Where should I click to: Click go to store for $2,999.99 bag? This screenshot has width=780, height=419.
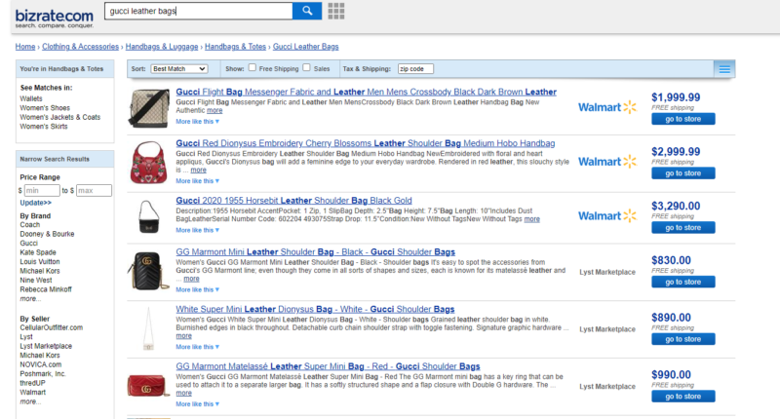tap(683, 173)
